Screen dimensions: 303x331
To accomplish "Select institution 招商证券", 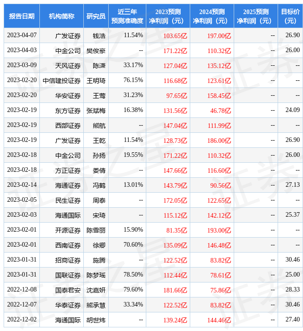I will coord(68,261).
